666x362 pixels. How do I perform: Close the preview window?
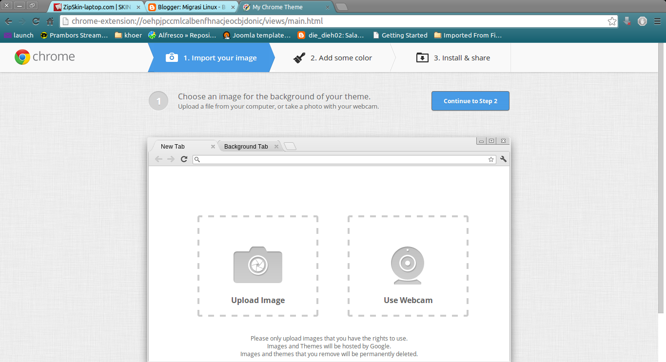(503, 141)
